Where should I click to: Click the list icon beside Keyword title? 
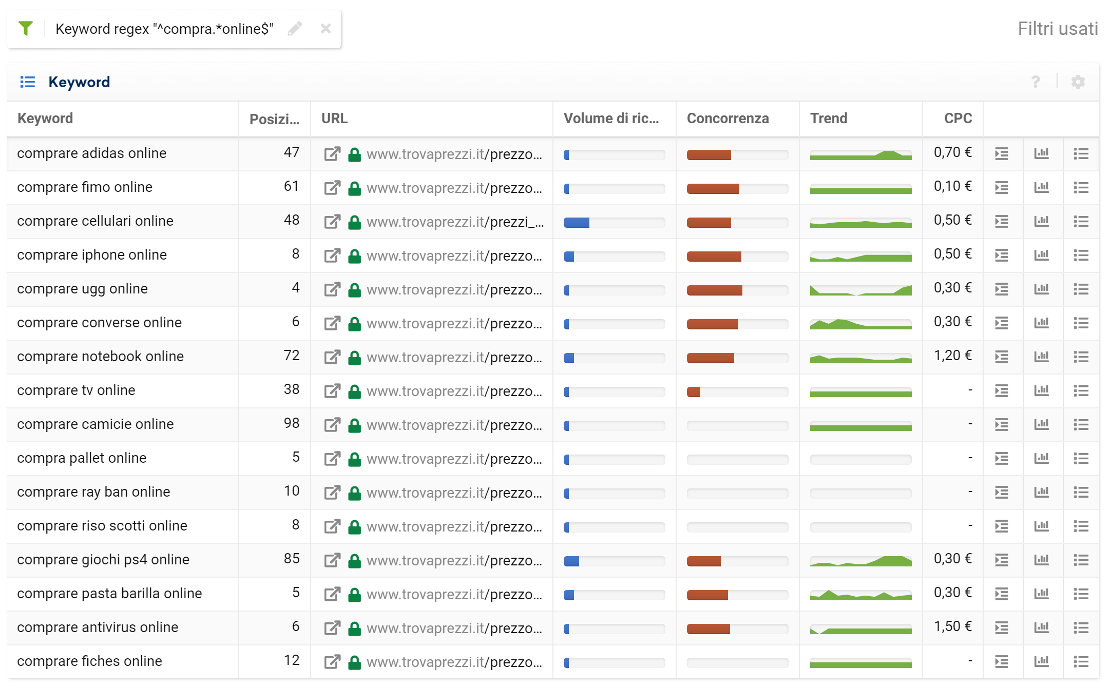[x=27, y=82]
